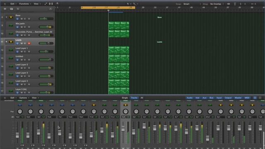Click the first Bass region on 90s pastin track

[x=111, y=25]
